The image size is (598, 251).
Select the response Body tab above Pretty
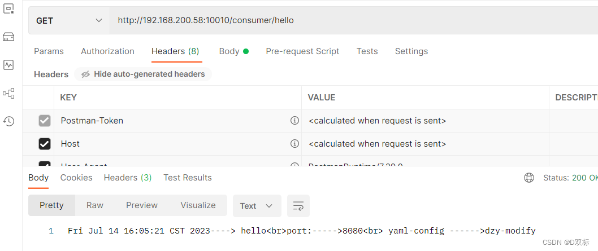coord(38,178)
